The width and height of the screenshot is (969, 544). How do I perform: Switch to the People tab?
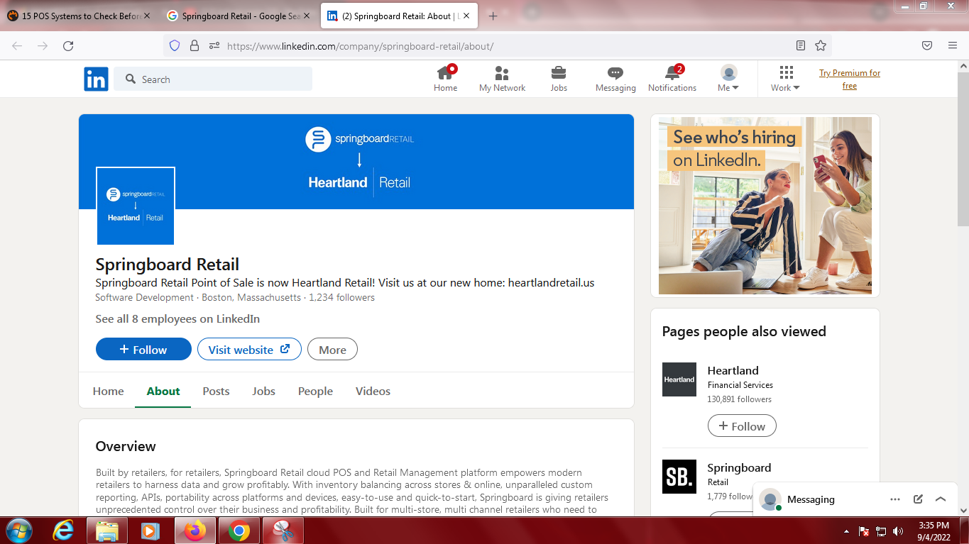tap(315, 391)
